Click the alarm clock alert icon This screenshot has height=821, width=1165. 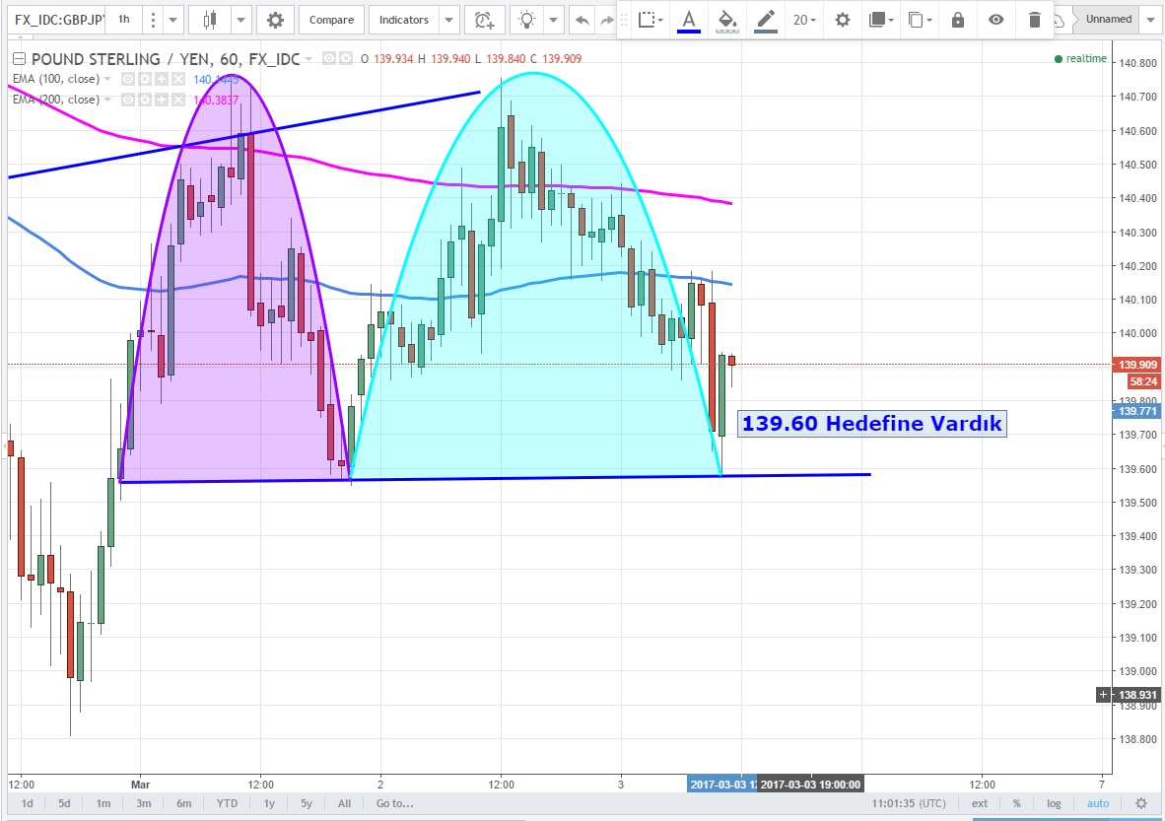483,20
